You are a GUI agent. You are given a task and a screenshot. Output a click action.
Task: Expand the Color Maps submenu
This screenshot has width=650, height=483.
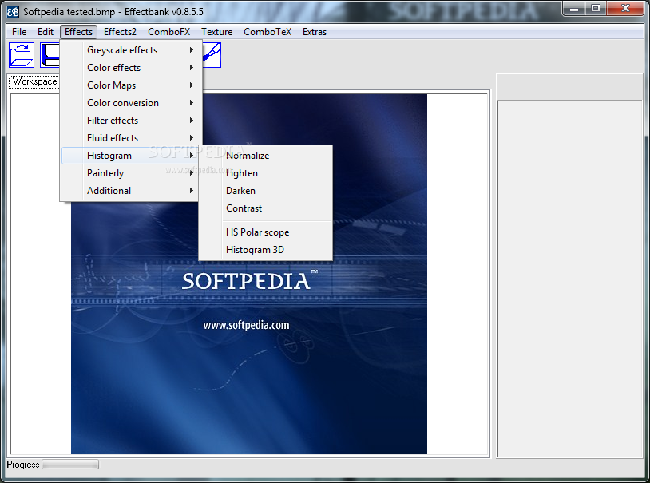coord(131,85)
